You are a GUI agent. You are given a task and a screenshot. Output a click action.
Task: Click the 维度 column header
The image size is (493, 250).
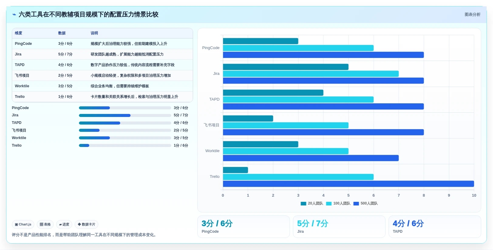[x=19, y=33]
